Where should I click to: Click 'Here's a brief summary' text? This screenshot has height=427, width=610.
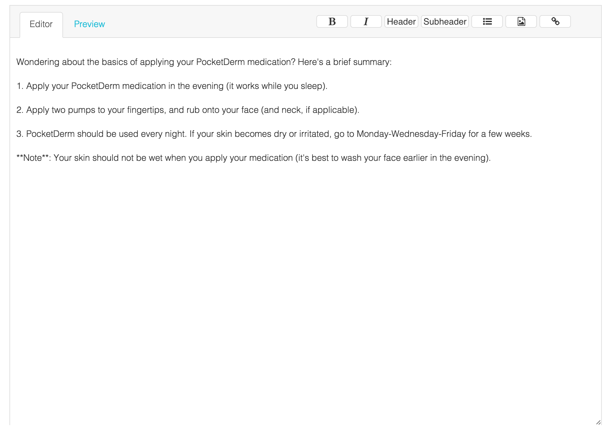[x=344, y=62]
